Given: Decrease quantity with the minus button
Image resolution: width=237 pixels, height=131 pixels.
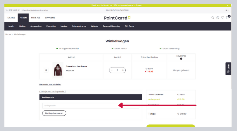Looking at the screenshot, I should pos(112,70).
